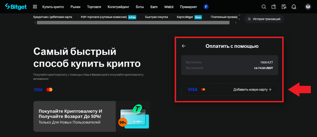Click the large Mastercard logo under headline

49,90
